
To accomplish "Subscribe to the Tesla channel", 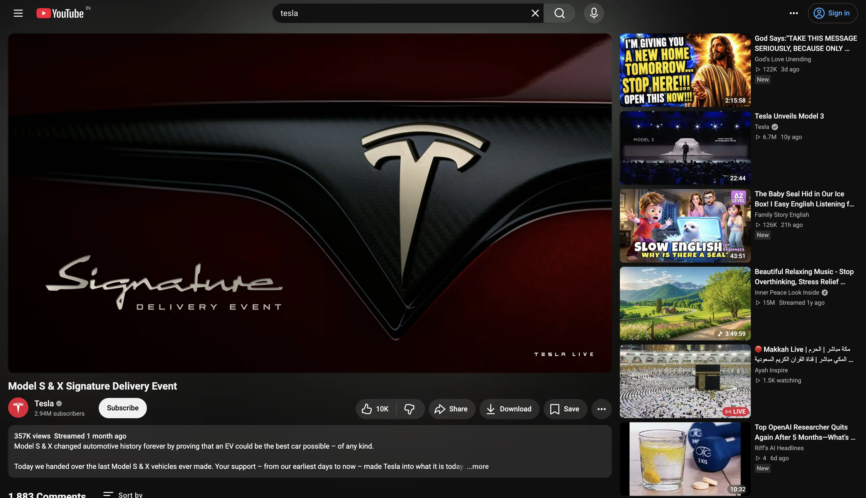I will point(123,408).
